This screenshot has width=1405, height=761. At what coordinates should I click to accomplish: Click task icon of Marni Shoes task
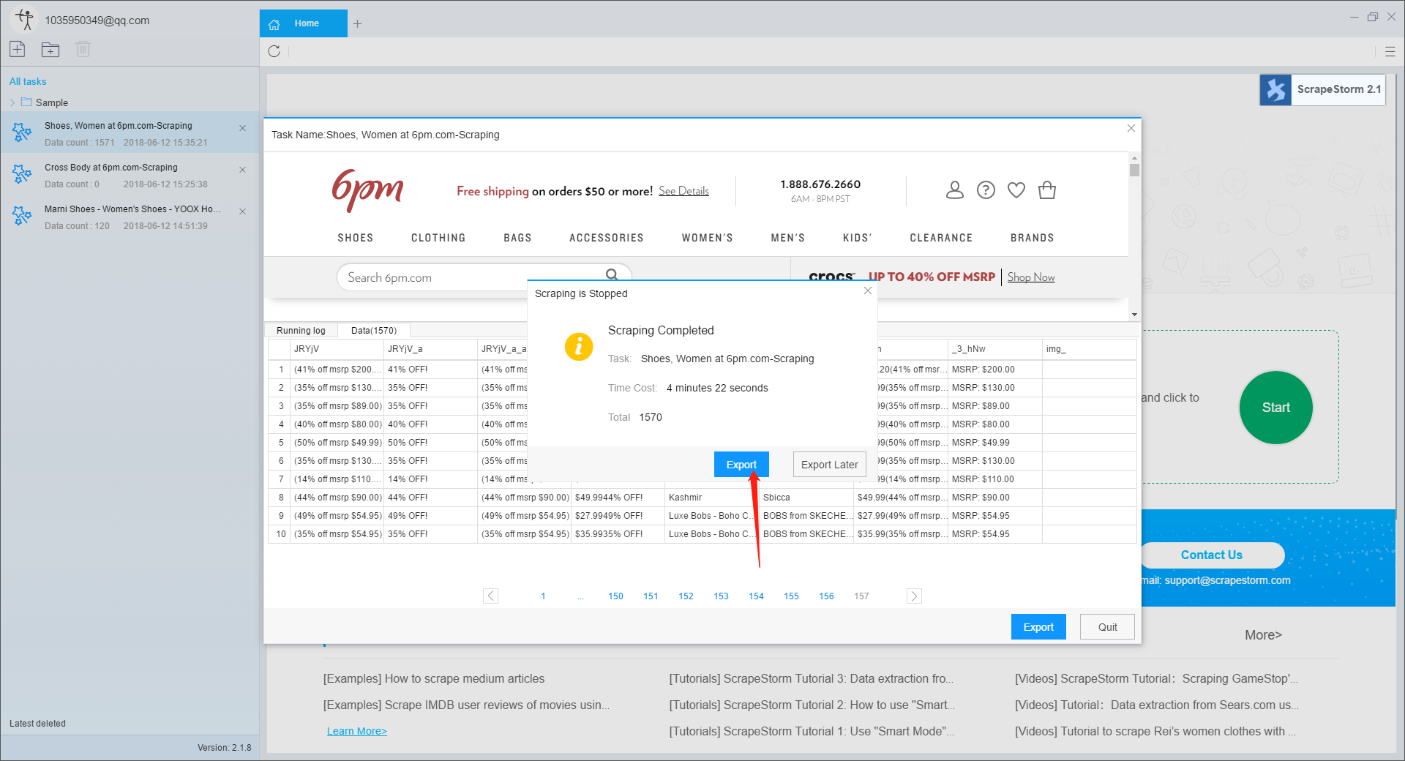[x=22, y=216]
